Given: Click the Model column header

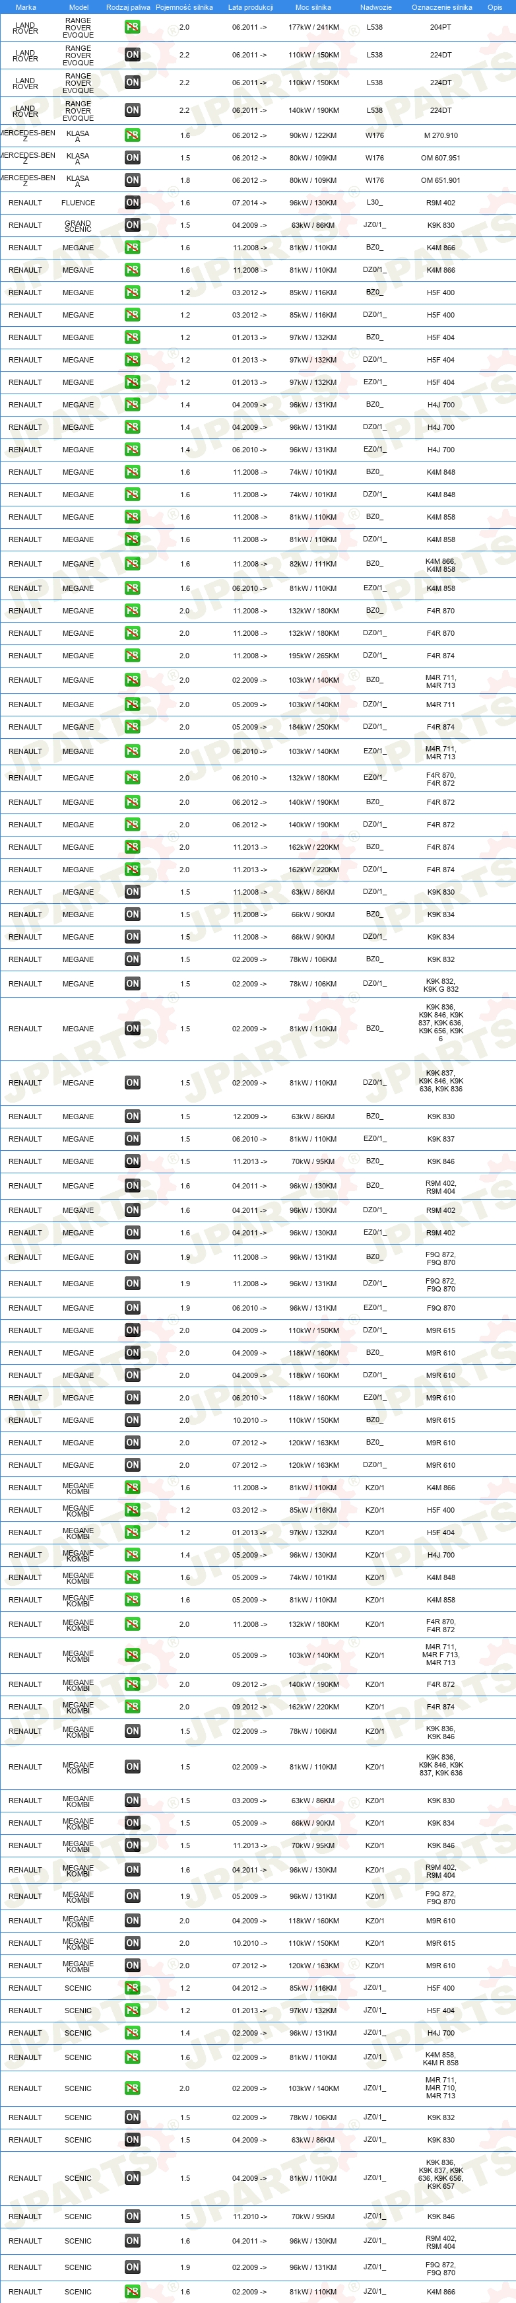Looking at the screenshot, I should tap(79, 7).
